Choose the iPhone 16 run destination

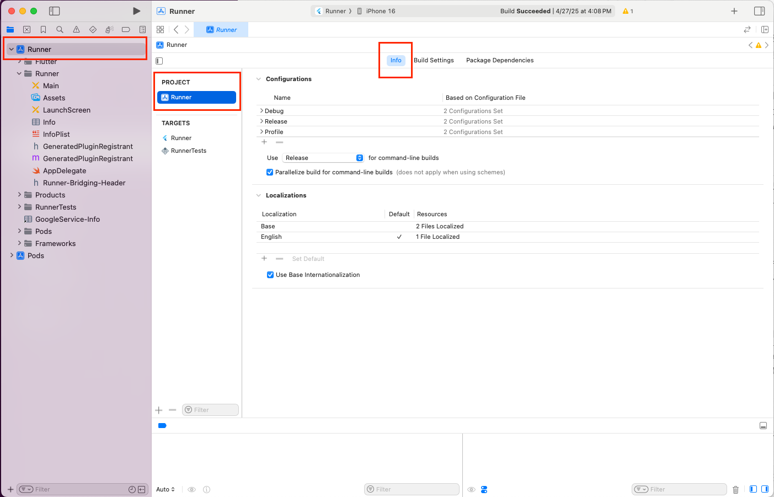(376, 11)
